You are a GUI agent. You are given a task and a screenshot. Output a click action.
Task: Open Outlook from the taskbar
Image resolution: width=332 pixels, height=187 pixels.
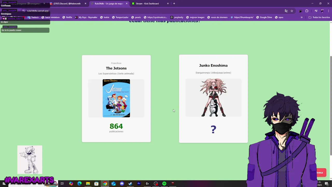click(x=113, y=184)
